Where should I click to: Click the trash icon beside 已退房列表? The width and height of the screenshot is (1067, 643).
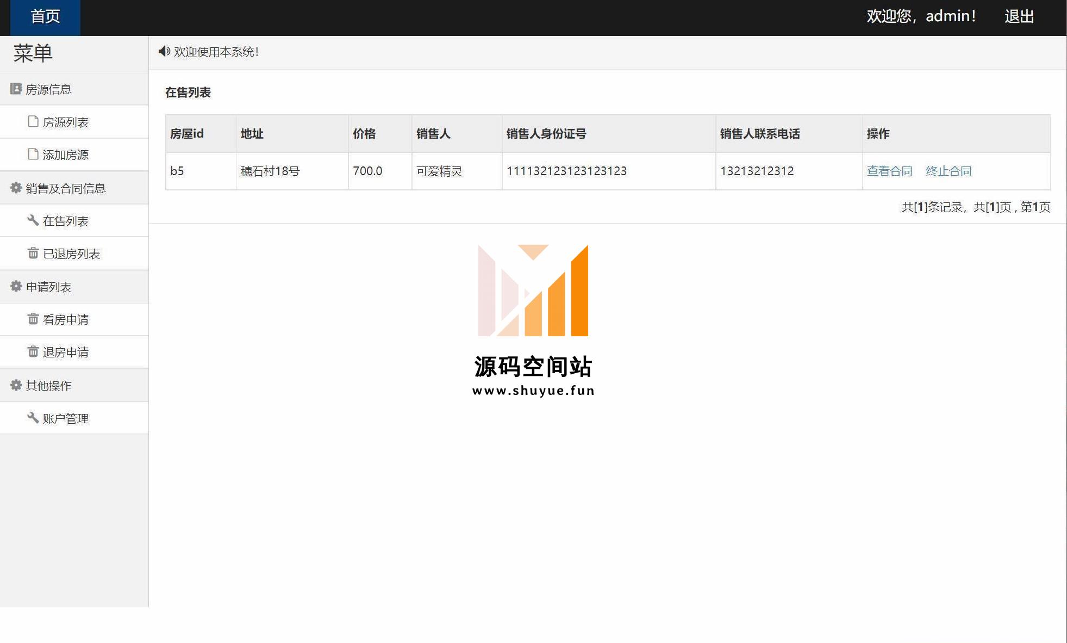pyautogui.click(x=33, y=253)
